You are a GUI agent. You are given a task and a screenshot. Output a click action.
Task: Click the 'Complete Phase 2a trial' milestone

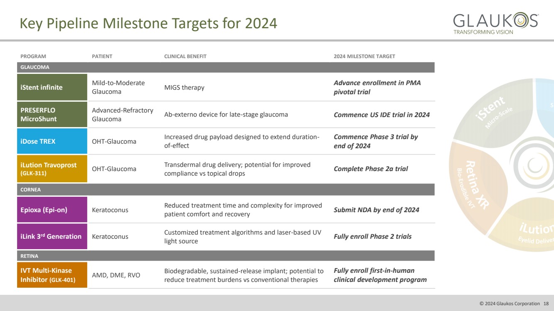371,169
